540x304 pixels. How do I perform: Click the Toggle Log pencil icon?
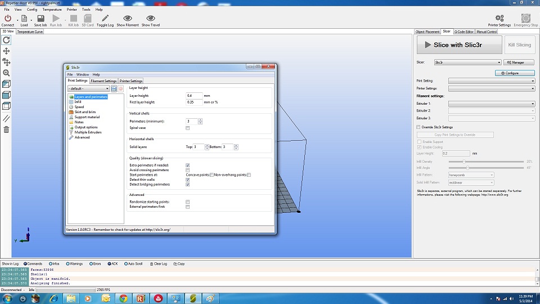coord(105,18)
